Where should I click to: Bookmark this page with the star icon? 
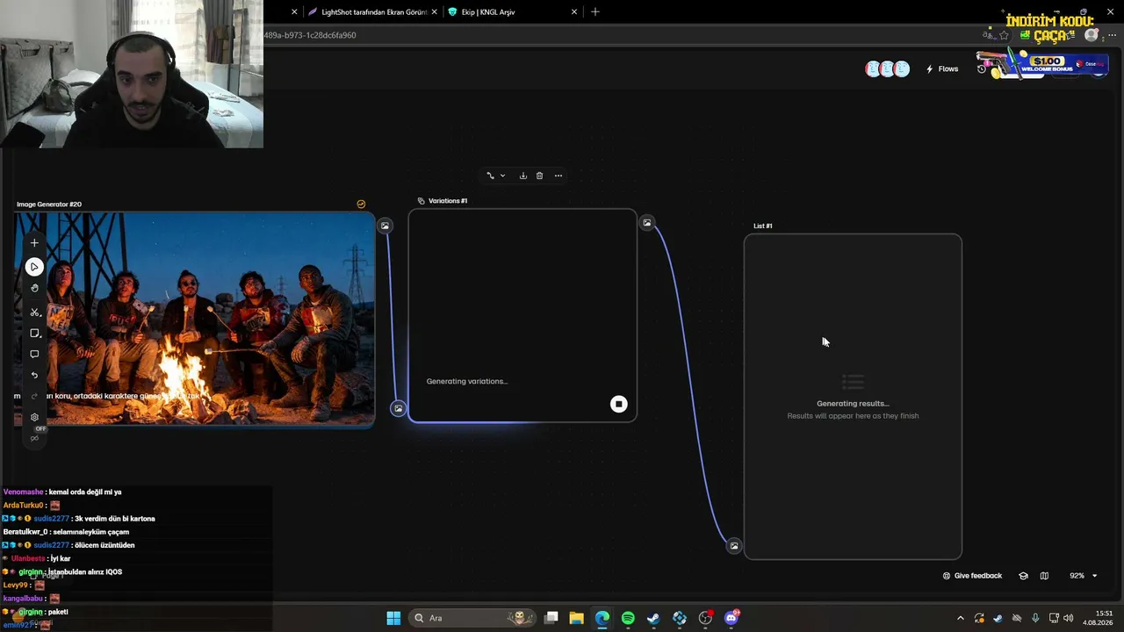(x=1004, y=35)
